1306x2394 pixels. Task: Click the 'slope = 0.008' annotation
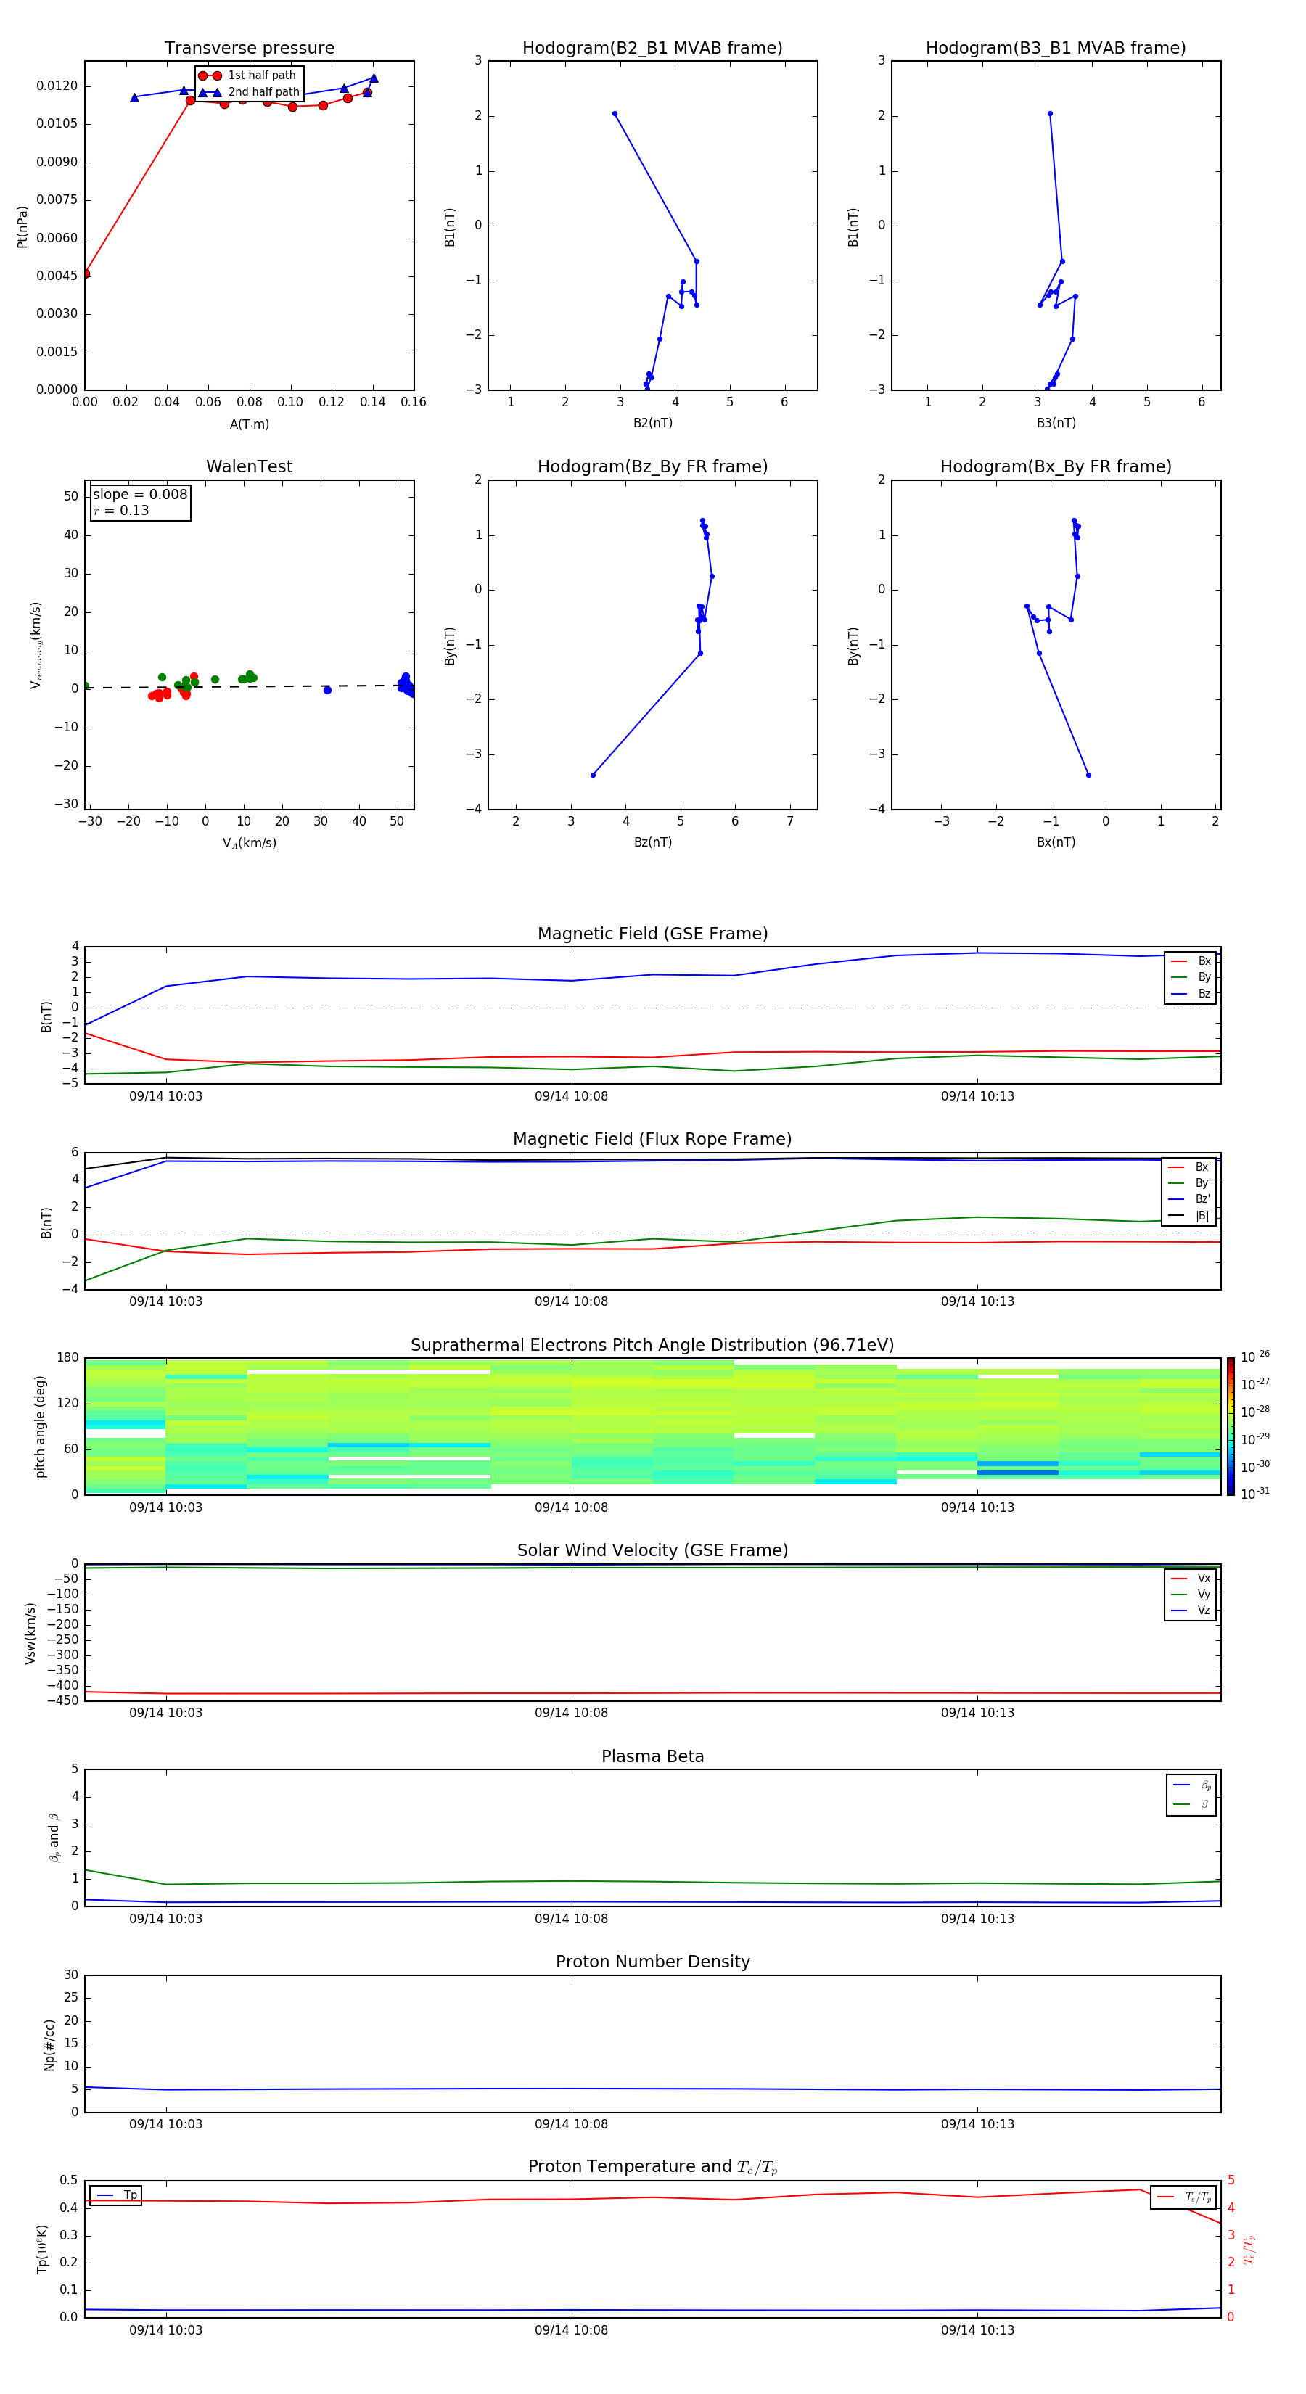pyautogui.click(x=140, y=495)
